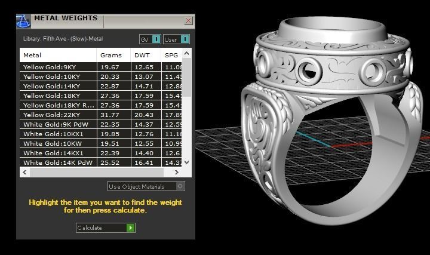Select the White Gold:10KX1 row

click(x=101, y=134)
